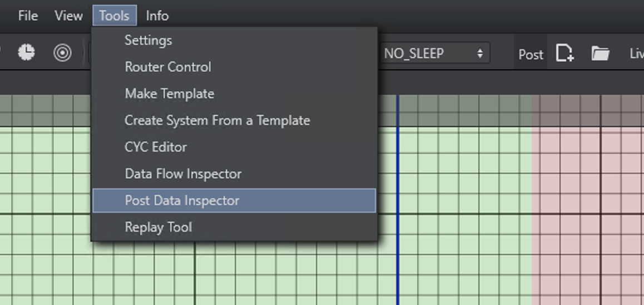Open the File menu

(28, 16)
